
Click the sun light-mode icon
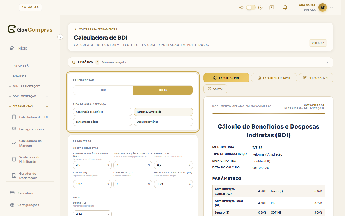click(241, 8)
